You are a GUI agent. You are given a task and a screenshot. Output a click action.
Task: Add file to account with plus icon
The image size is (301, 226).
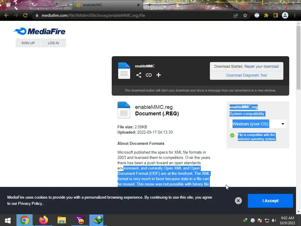tap(158, 75)
